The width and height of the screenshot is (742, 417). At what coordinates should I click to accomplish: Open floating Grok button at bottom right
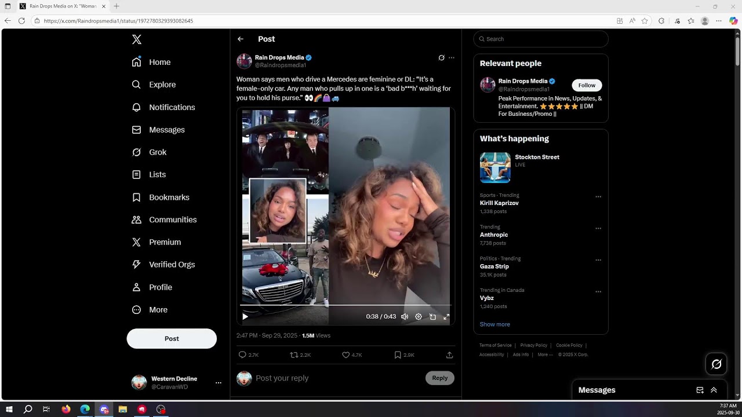pos(716,364)
